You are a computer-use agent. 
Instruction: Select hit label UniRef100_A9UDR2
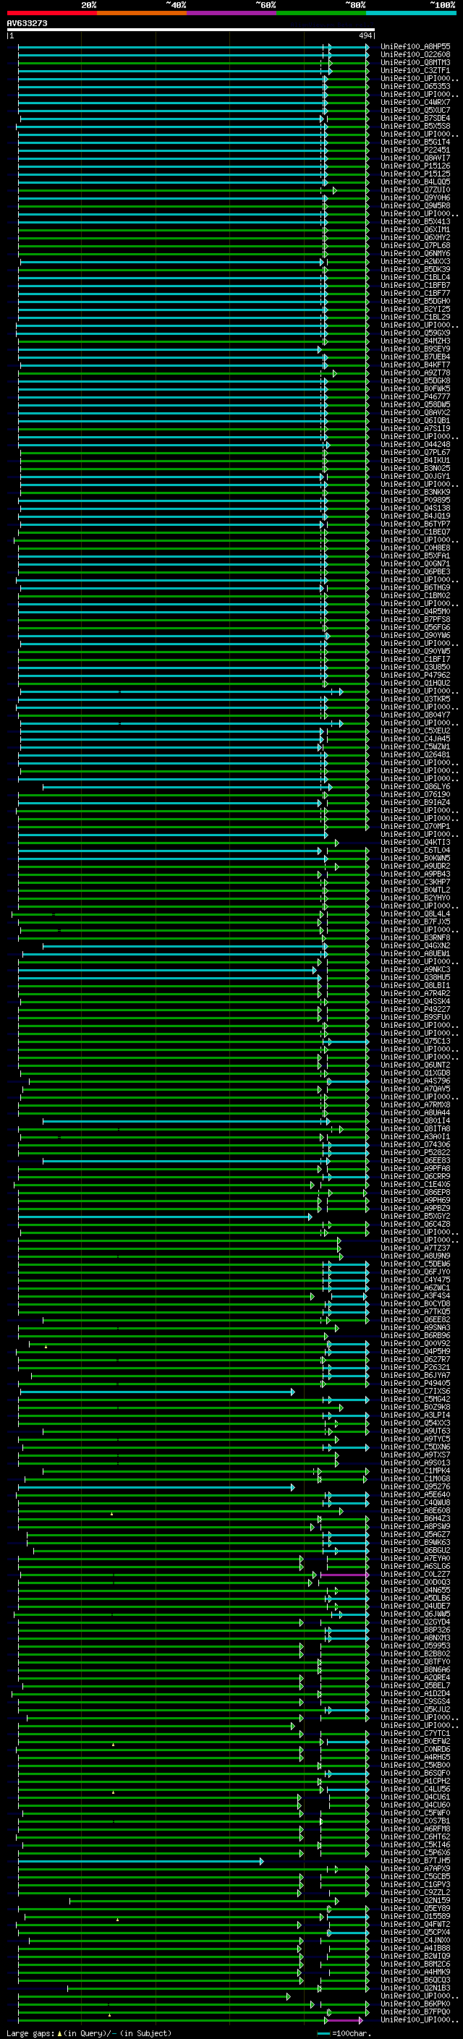[x=415, y=866]
